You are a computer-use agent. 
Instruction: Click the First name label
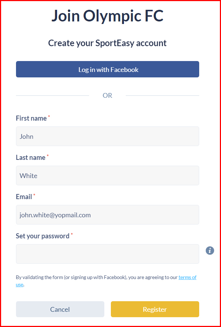pyautogui.click(x=31, y=118)
